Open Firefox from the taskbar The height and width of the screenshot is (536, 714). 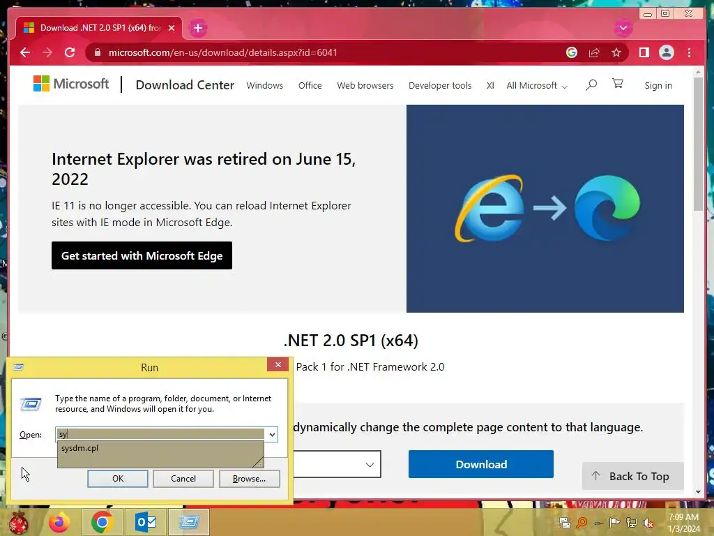point(59,522)
